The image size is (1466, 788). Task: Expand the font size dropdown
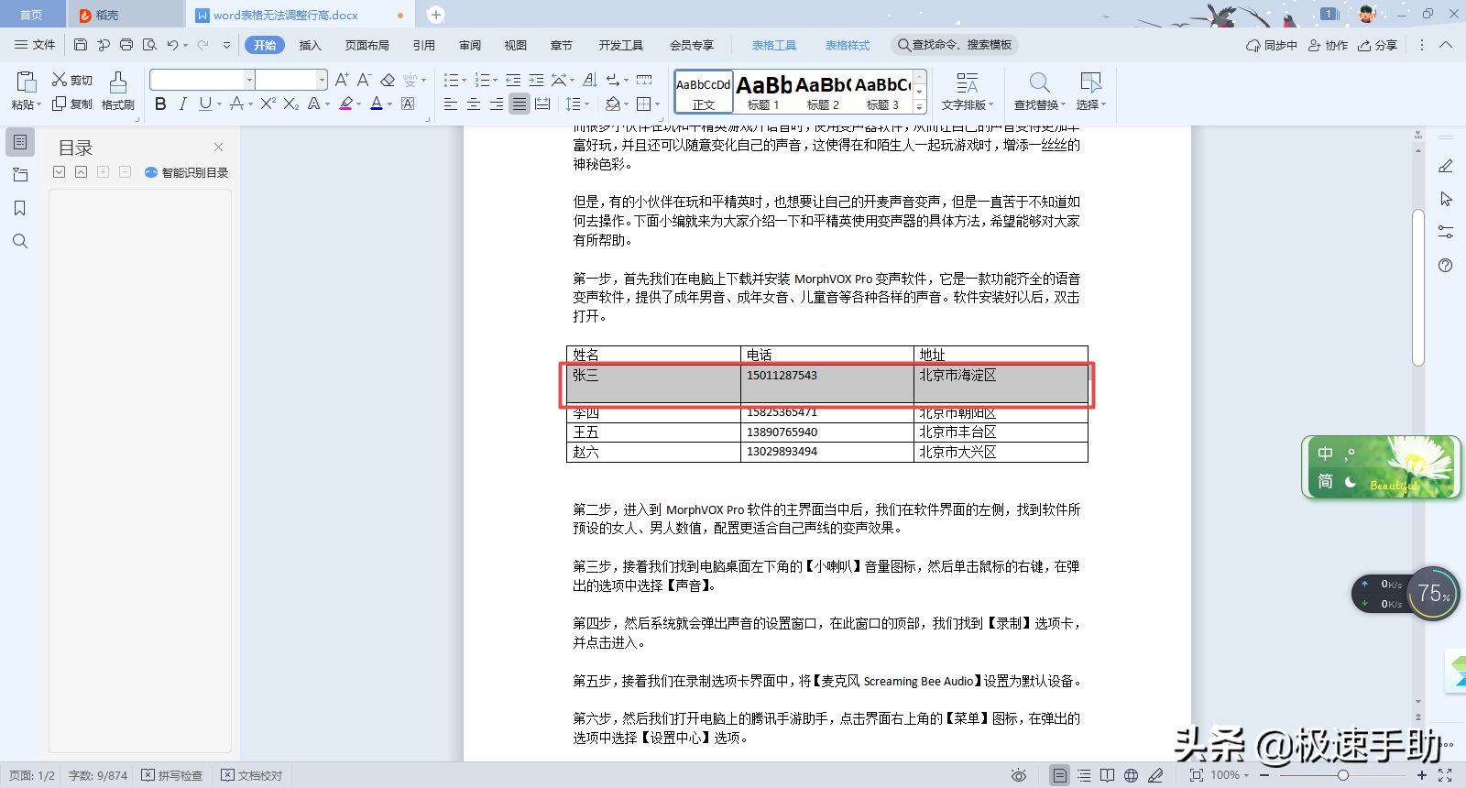pyautogui.click(x=322, y=80)
